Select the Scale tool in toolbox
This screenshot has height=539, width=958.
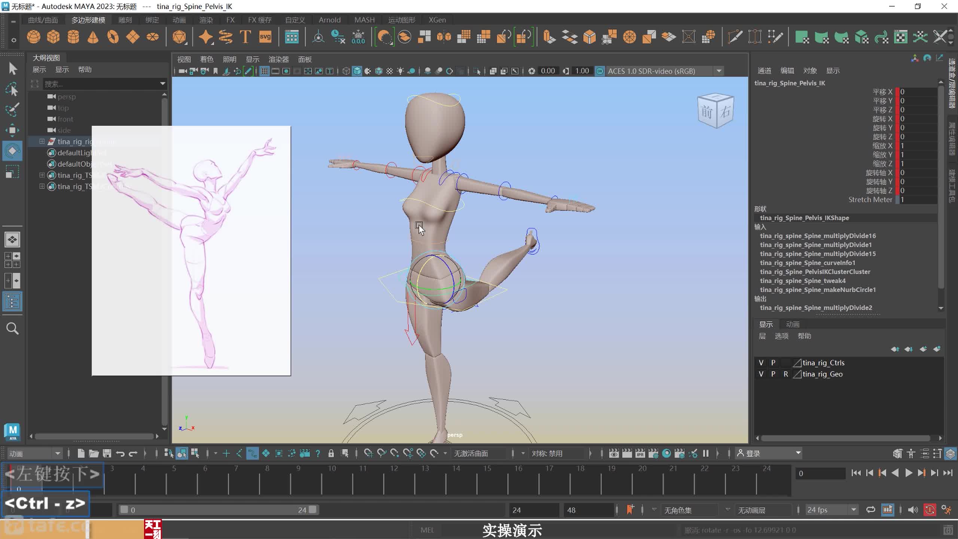coord(12,172)
